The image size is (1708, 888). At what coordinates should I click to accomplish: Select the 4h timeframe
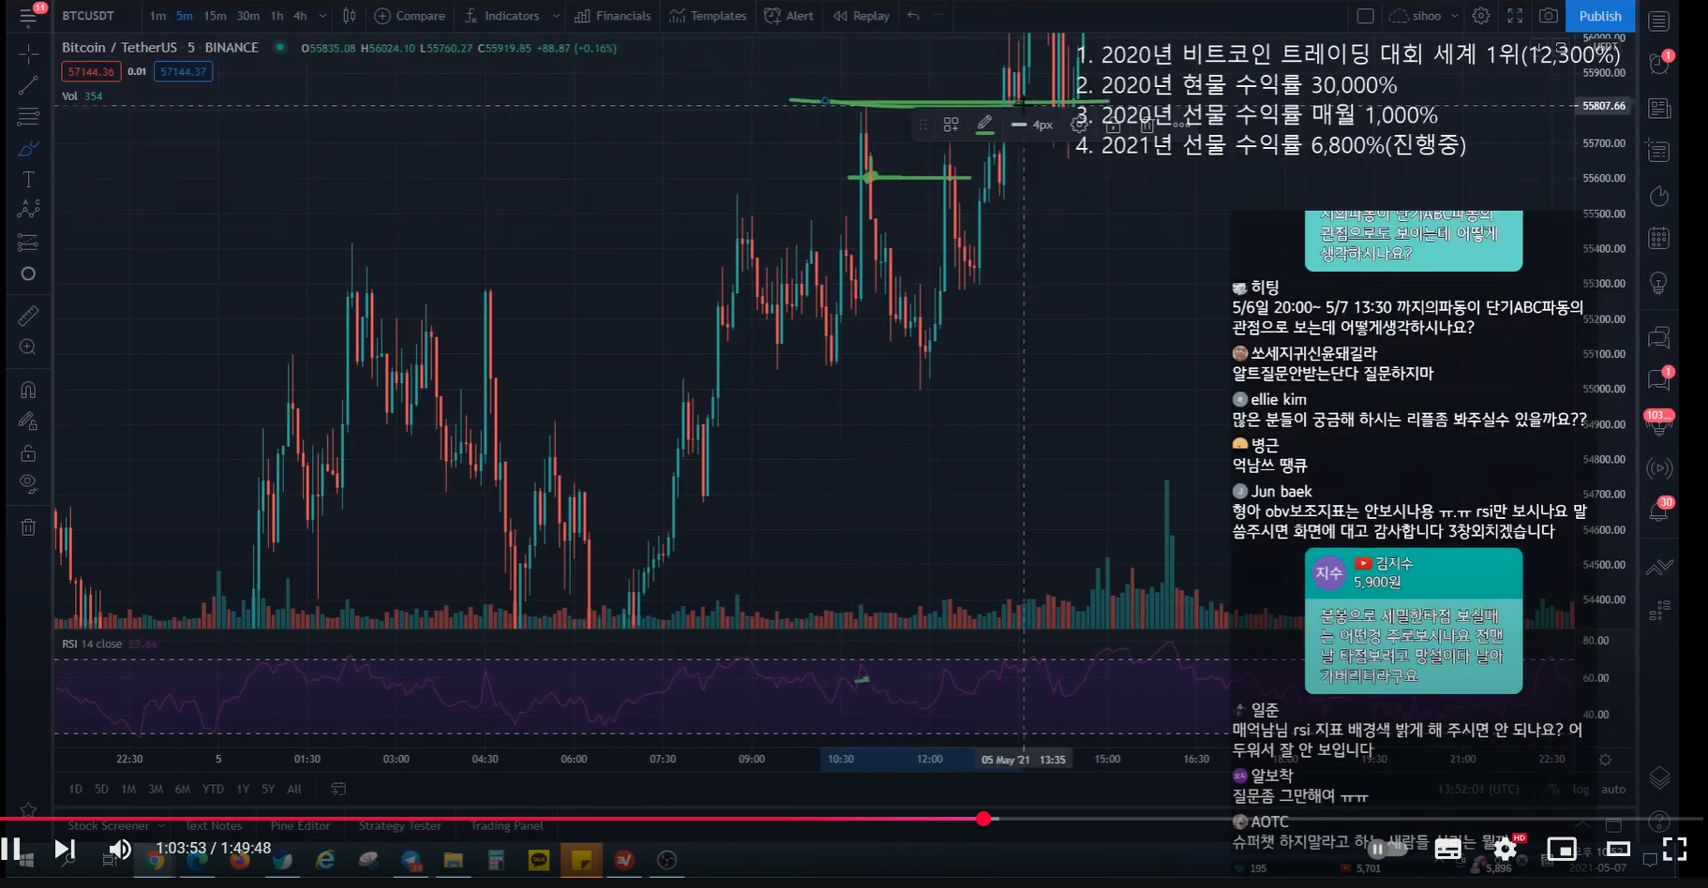pyautogui.click(x=300, y=16)
